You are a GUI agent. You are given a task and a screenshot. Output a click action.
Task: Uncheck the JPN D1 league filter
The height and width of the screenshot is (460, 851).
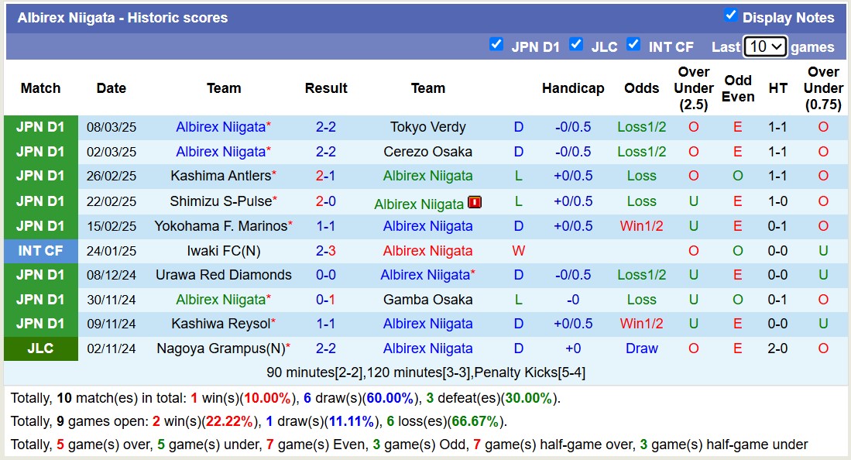tap(496, 44)
